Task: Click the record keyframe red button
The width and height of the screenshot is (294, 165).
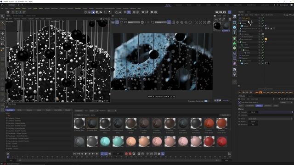Action: [x=126, y=154]
